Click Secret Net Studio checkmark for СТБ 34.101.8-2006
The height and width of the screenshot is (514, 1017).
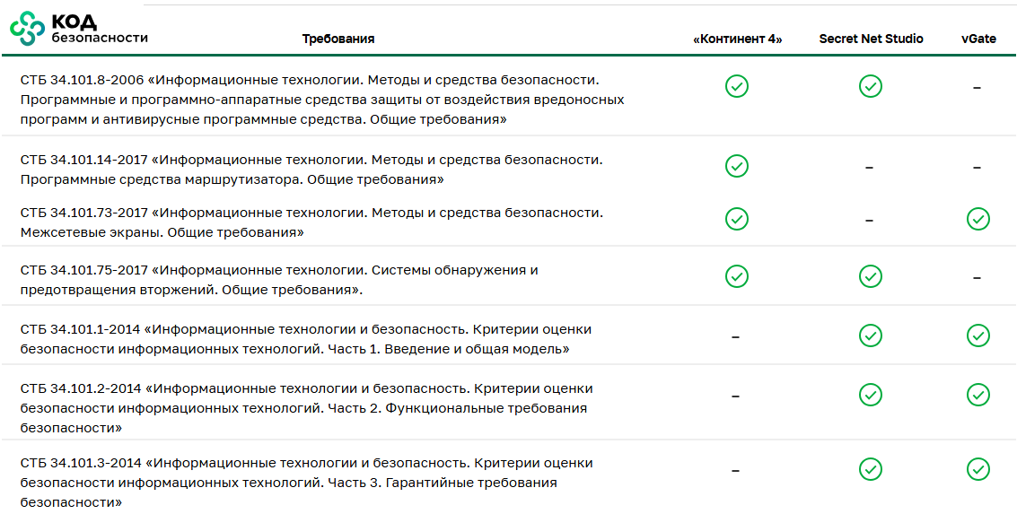pyautogui.click(x=870, y=86)
